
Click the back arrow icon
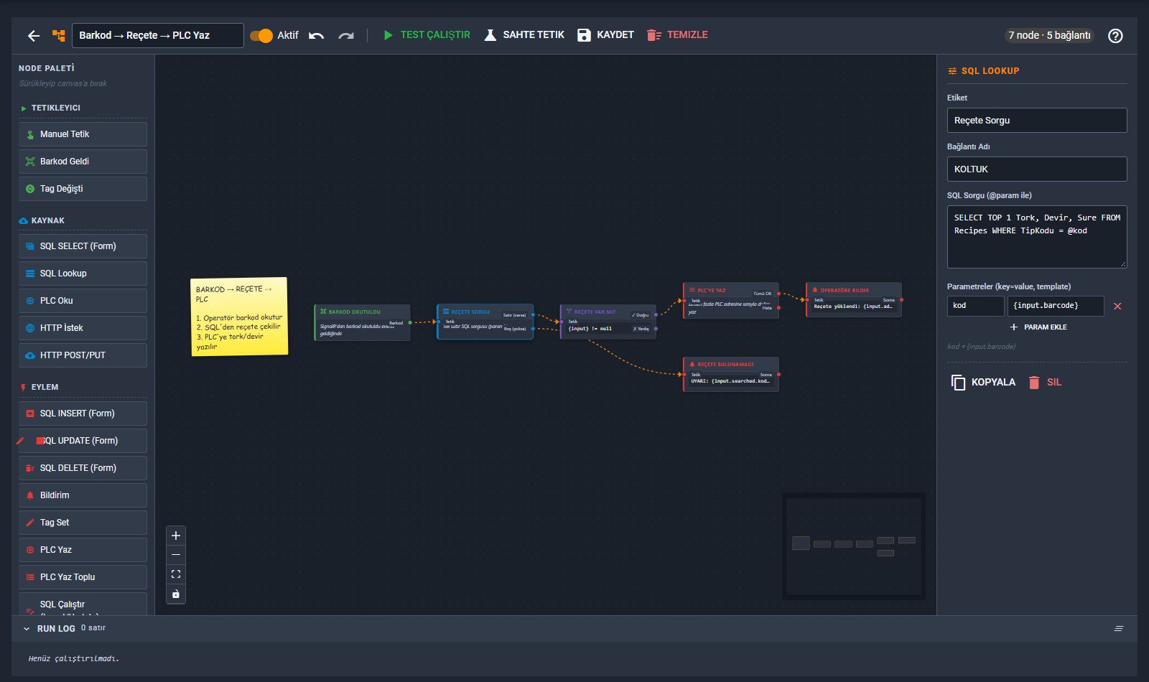point(34,35)
